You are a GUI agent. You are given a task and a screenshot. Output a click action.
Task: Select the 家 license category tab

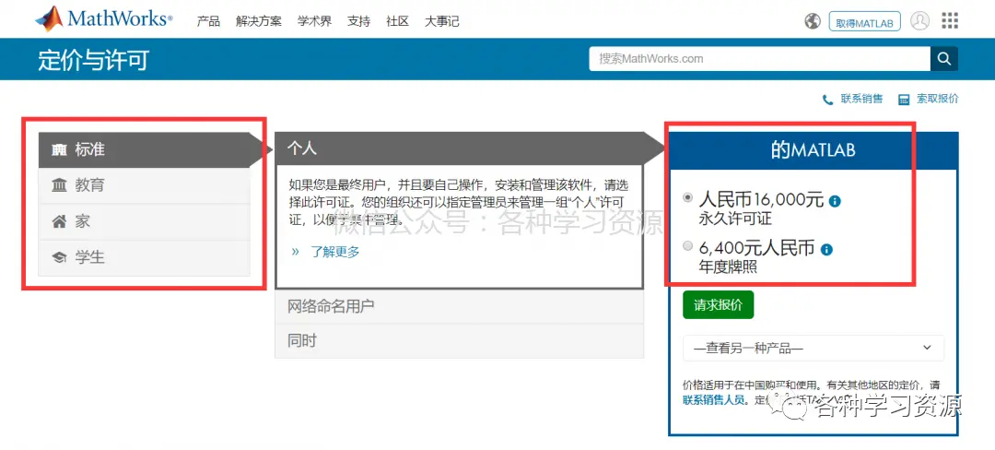coord(144,221)
